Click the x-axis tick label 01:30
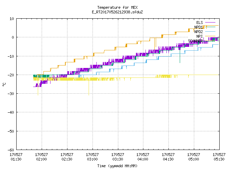This screenshot has width=226, height=169. [x=16, y=159]
